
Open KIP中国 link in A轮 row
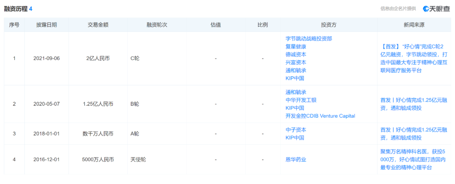(x=295, y=138)
